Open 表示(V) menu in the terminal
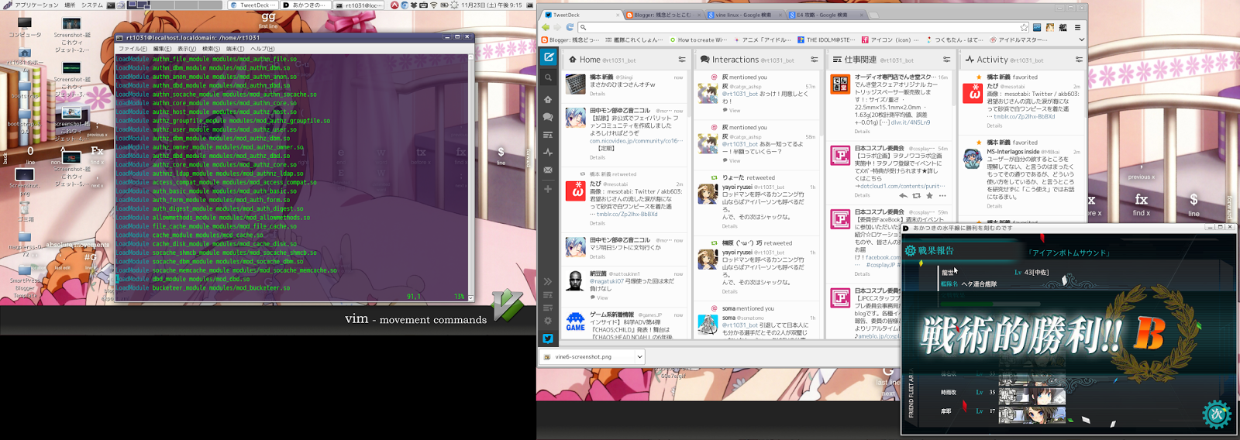The image size is (1240, 440). click(187, 49)
